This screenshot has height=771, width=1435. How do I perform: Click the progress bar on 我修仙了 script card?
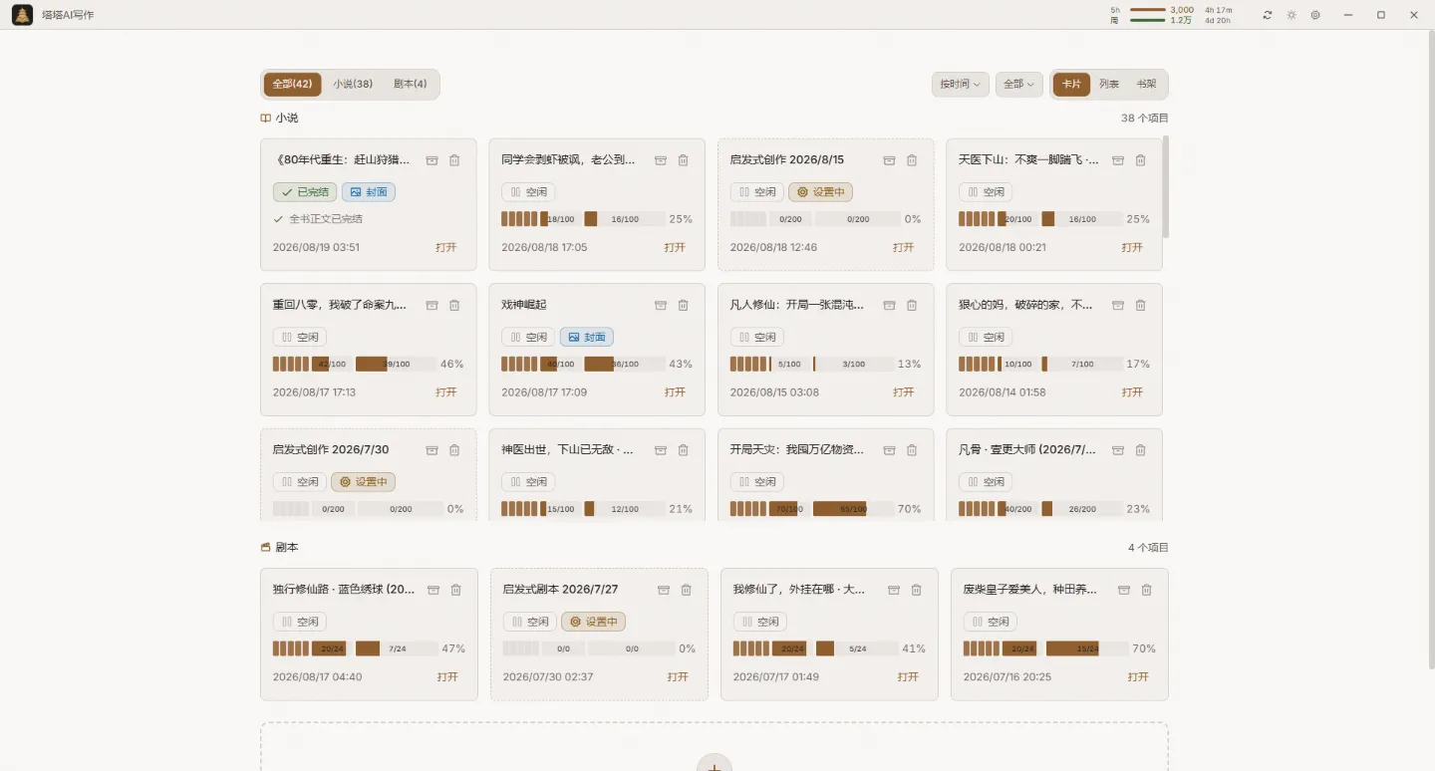(x=814, y=648)
